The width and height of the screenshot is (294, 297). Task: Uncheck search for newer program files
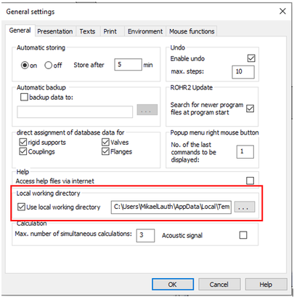pyautogui.click(x=250, y=108)
